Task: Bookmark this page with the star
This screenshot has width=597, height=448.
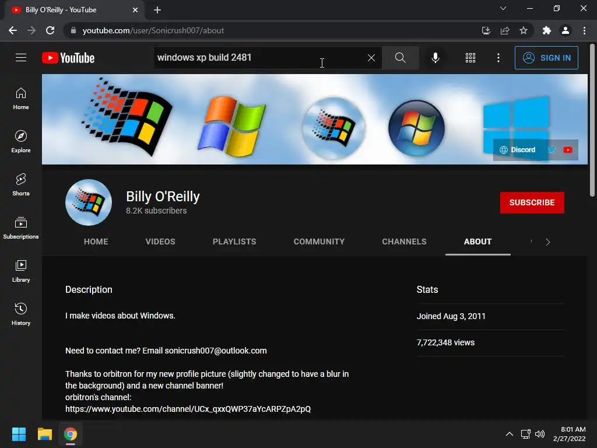Action: pos(524,30)
